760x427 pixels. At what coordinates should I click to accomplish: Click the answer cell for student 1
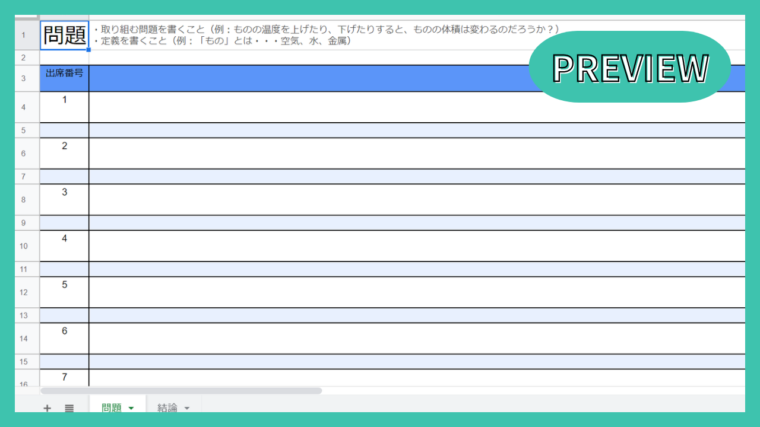coord(417,107)
